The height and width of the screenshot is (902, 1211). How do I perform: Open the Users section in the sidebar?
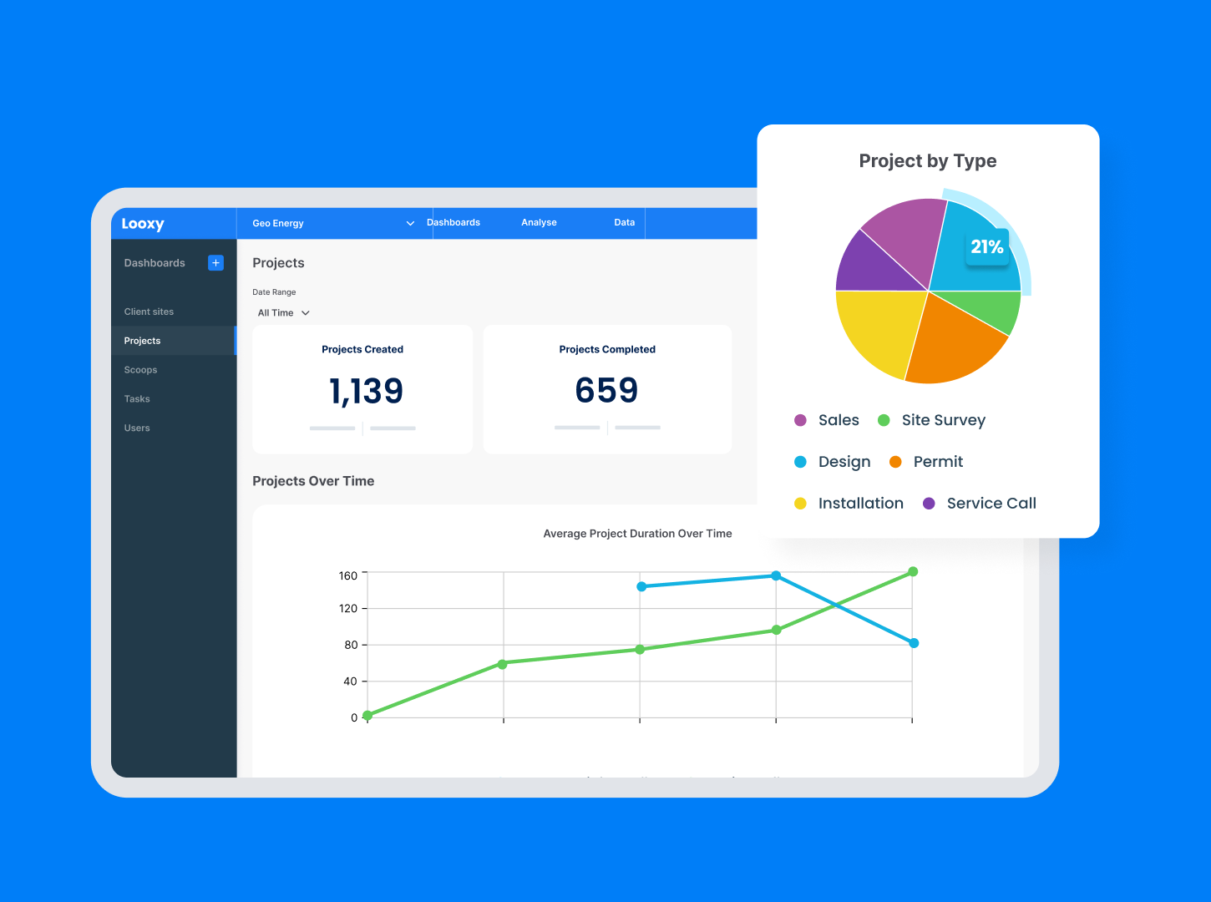[136, 428]
